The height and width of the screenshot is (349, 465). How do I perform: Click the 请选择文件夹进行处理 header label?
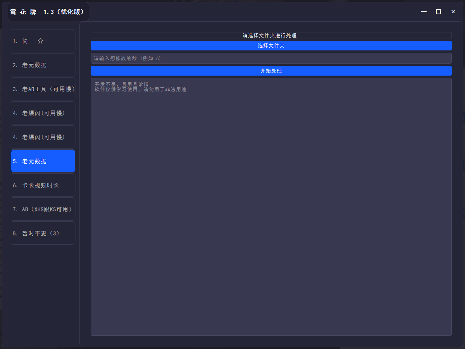click(271, 35)
